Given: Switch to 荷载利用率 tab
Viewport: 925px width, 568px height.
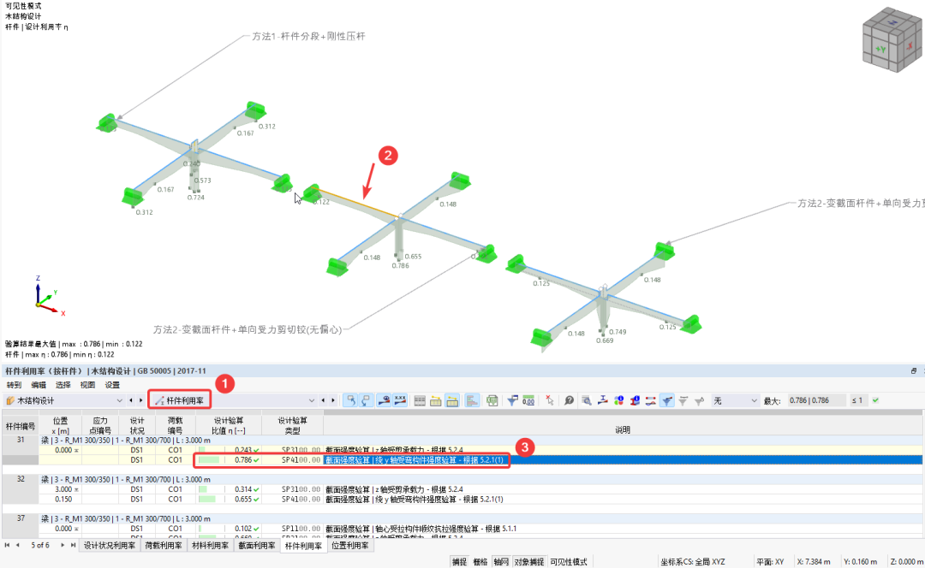Looking at the screenshot, I should 164,546.
